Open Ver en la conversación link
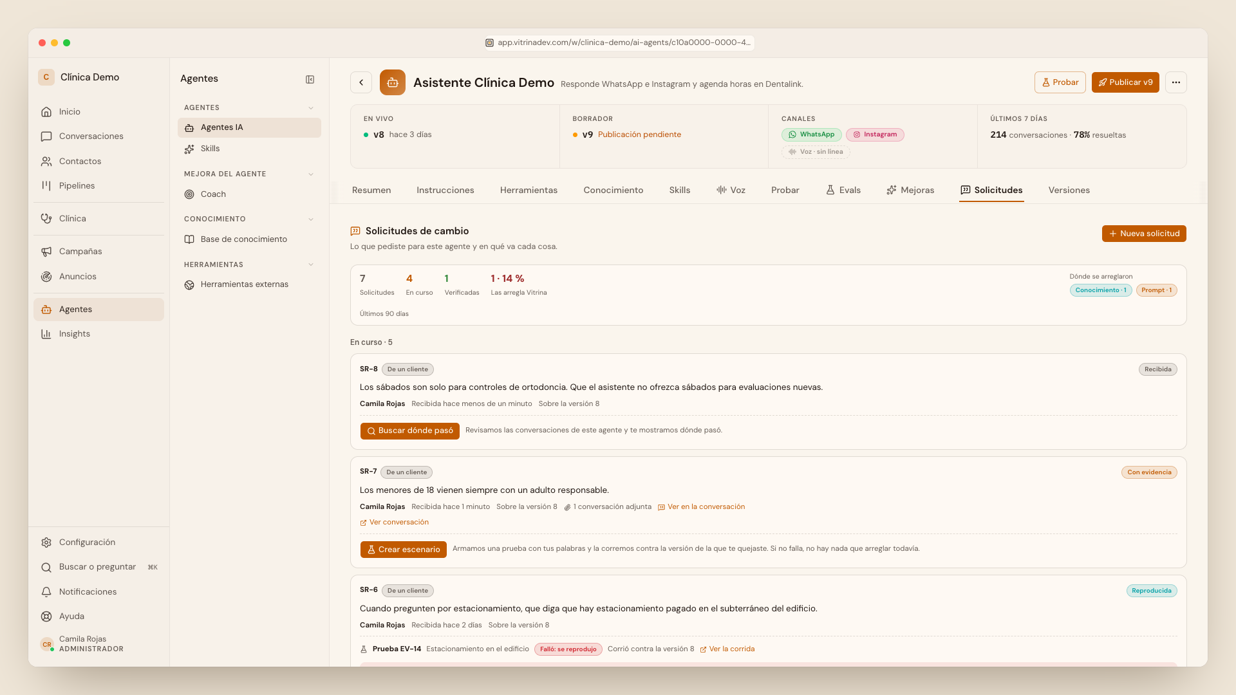 pyautogui.click(x=701, y=507)
